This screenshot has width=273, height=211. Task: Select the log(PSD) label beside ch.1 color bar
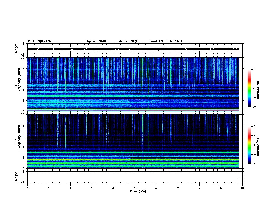click(258, 90)
